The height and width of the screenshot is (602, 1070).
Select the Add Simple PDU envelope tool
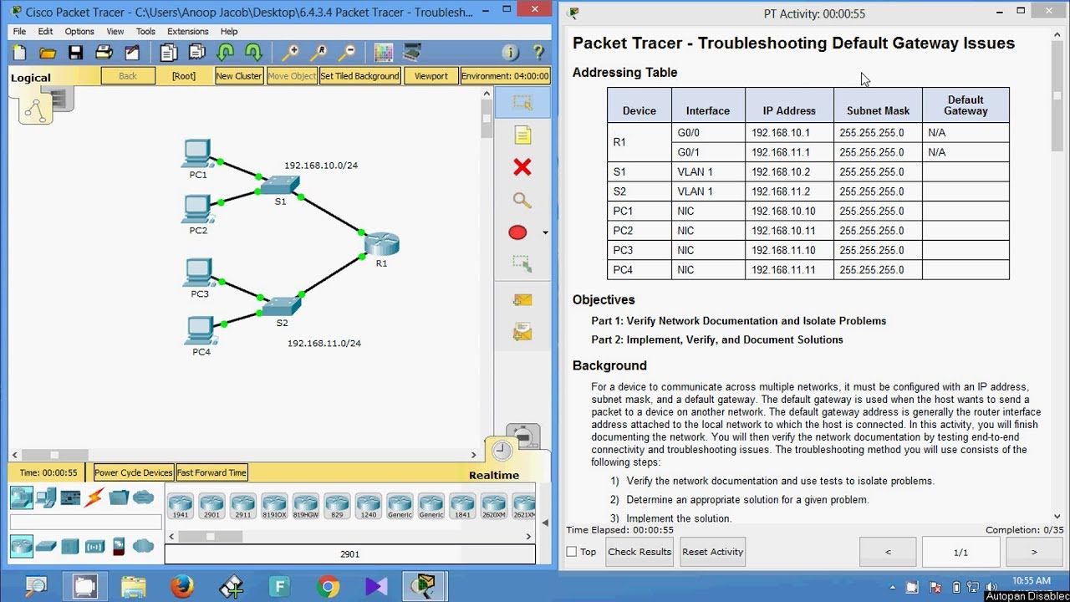(x=522, y=299)
